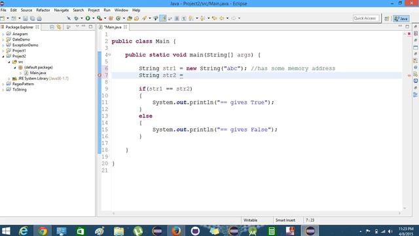Close the *Main.java editor tab

(125, 27)
